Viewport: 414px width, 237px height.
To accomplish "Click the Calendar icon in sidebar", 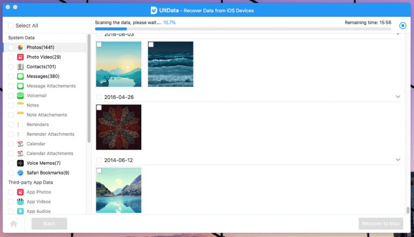I will [20, 144].
